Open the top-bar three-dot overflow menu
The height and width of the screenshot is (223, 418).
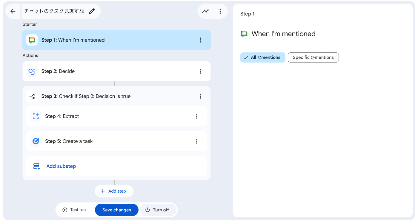(220, 11)
